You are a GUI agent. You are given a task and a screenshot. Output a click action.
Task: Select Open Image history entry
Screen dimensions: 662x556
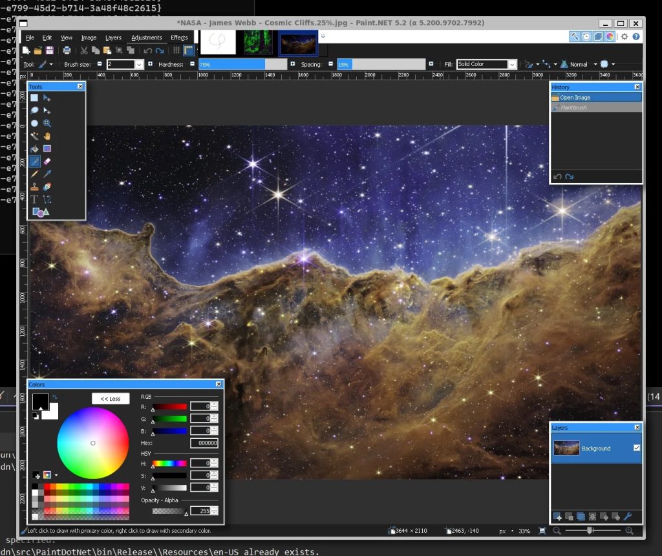point(596,97)
